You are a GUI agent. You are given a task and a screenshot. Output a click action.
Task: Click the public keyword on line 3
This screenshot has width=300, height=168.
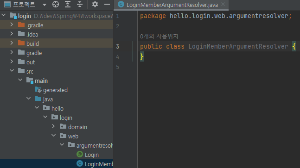(151, 47)
